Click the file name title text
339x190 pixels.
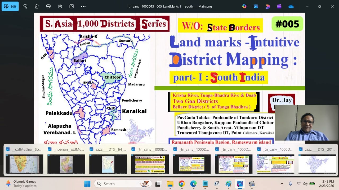pos(169,6)
